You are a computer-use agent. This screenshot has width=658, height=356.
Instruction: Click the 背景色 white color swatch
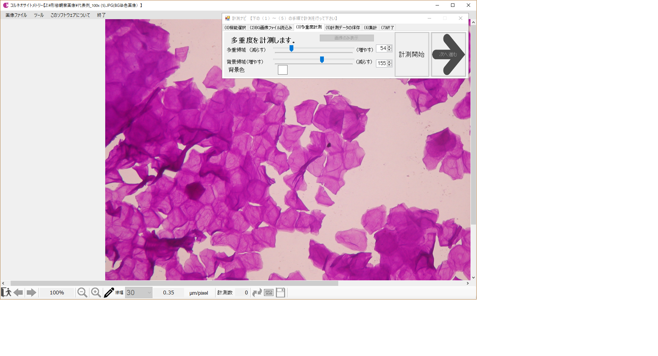coord(282,70)
